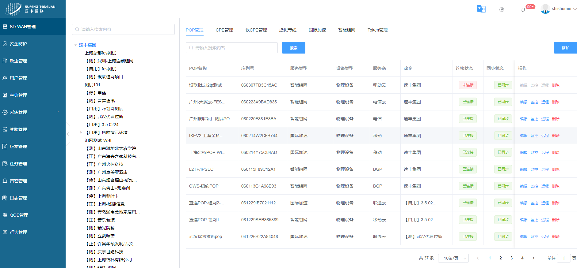Click the 系统管理 gear icon

pyautogui.click(x=5, y=112)
